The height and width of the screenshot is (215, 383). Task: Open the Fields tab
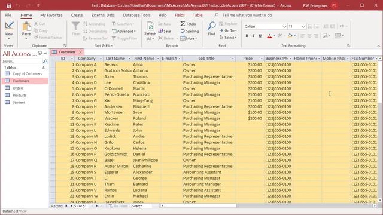pyautogui.click(x=180, y=15)
